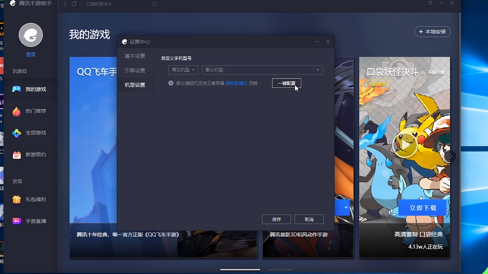Go back with the top navigation arrow
The image size is (488, 274).
click(x=65, y=4)
